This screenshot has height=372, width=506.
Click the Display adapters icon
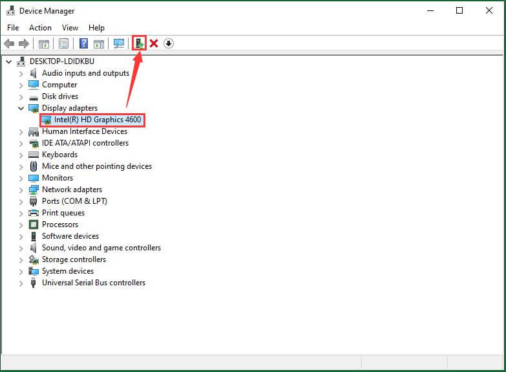34,108
